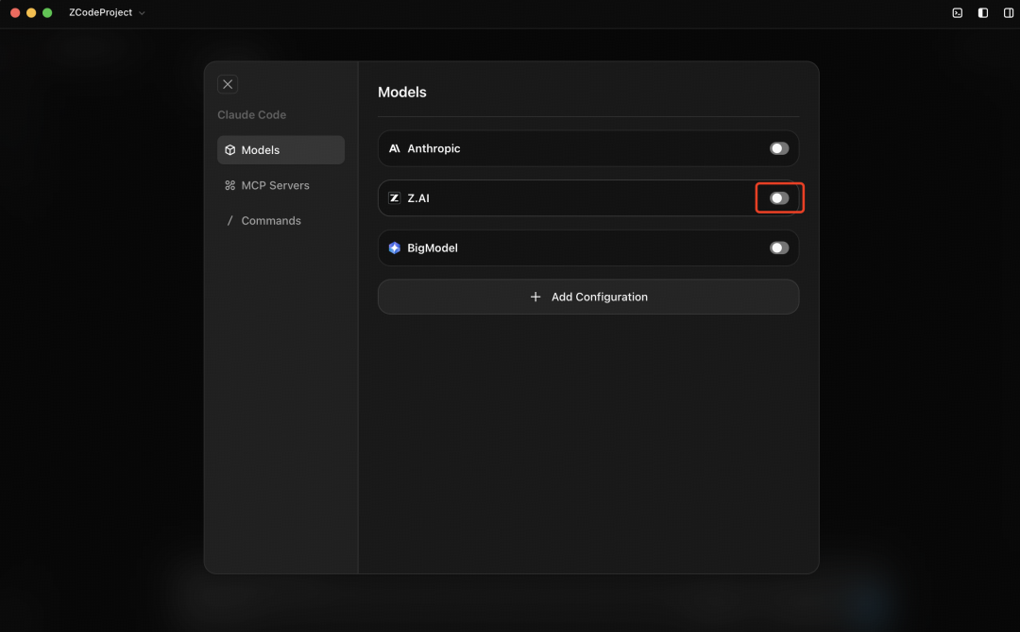This screenshot has width=1020, height=632.
Task: Click the yellow minimize window button
Action: pos(30,12)
